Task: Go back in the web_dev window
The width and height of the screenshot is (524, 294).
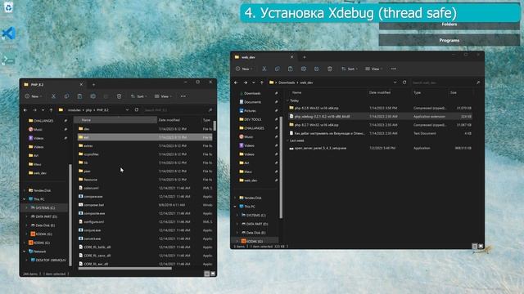Action: (237, 82)
